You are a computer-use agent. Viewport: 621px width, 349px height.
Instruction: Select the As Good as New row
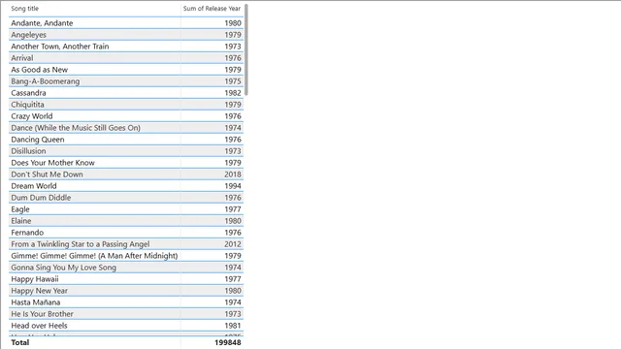pyautogui.click(x=126, y=70)
